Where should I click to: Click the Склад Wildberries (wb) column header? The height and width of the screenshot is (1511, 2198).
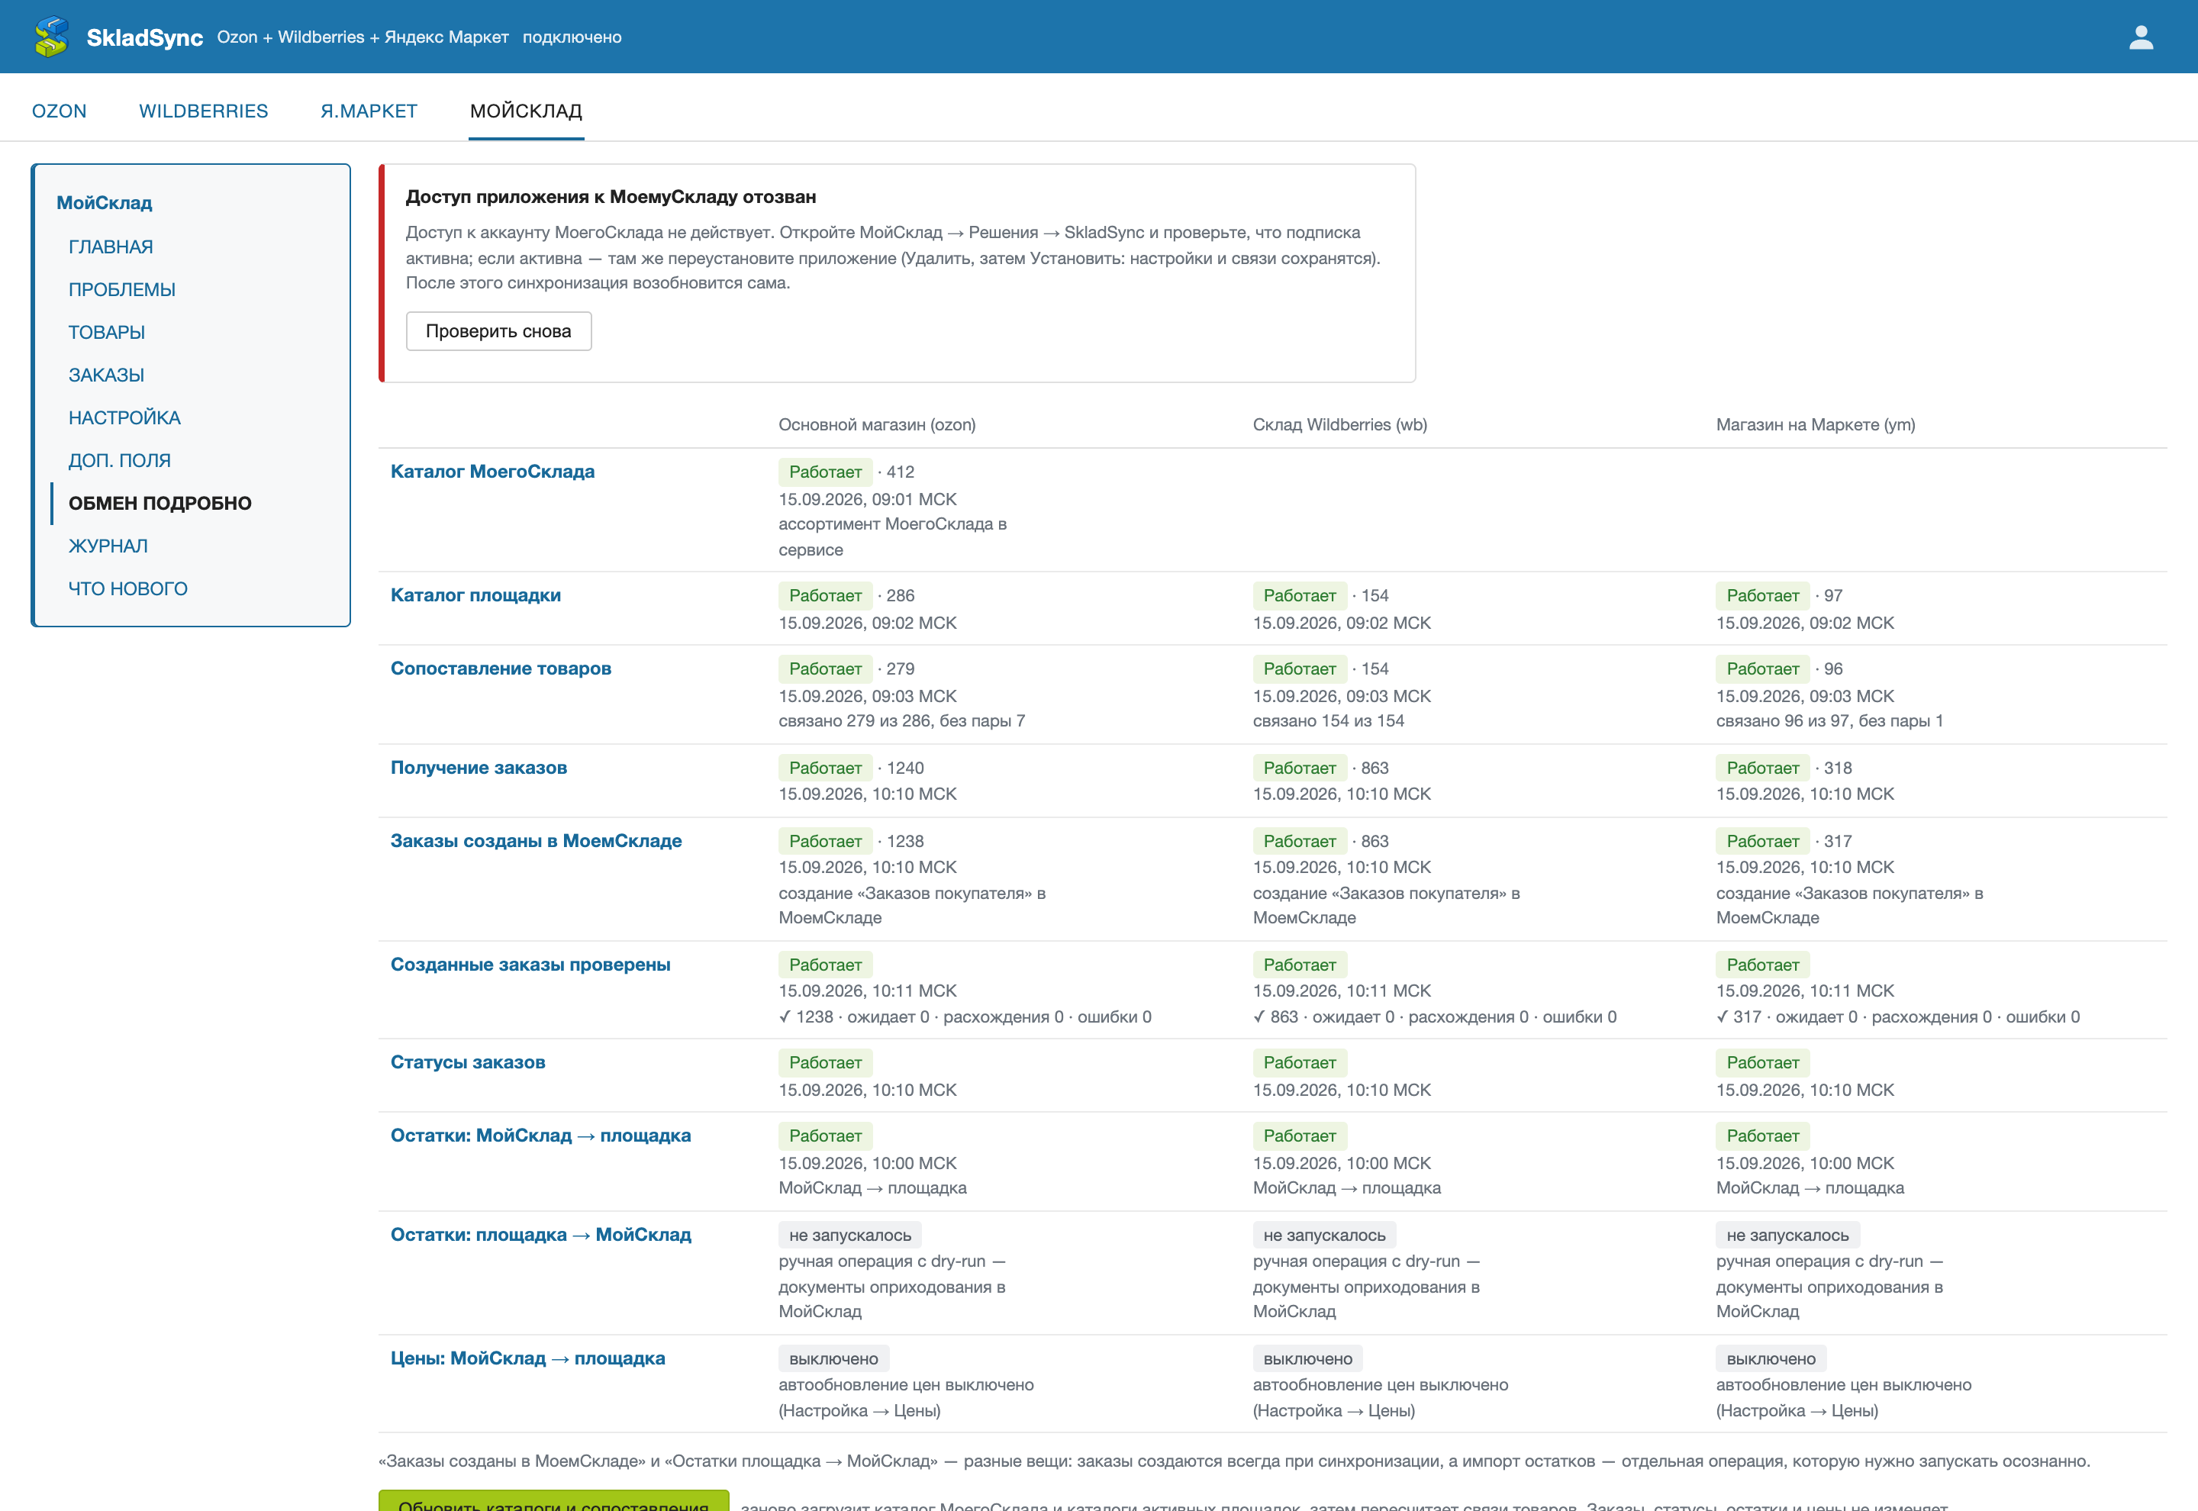1339,424
